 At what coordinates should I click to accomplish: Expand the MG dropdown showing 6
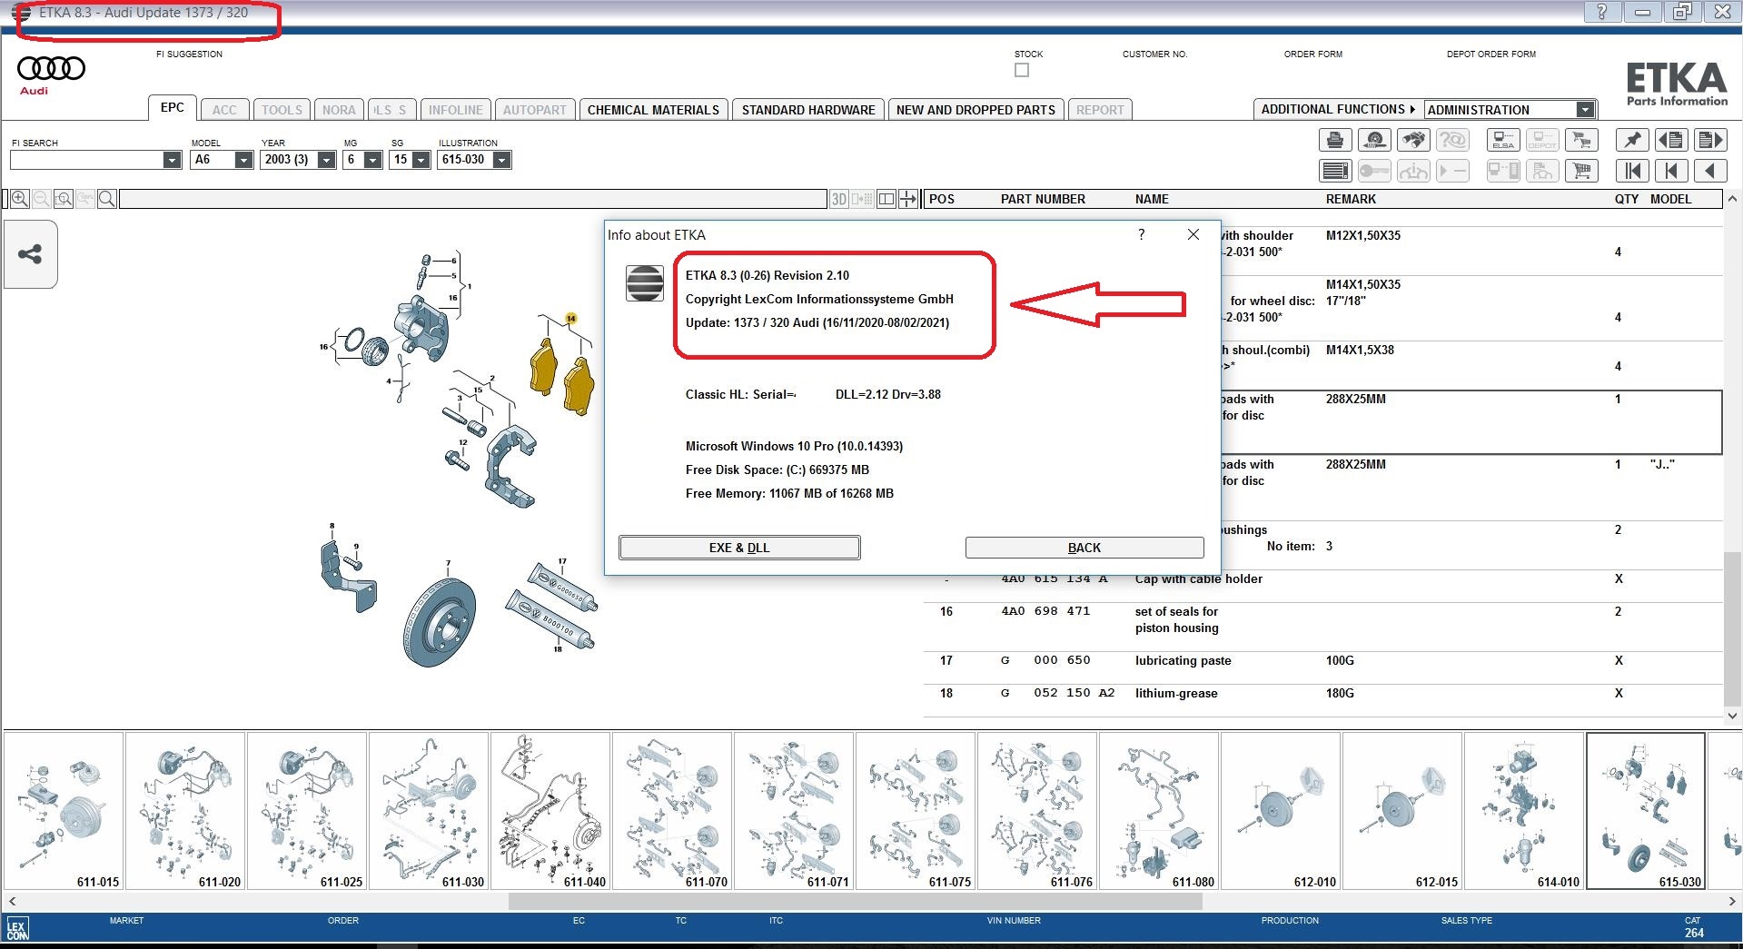coord(372,160)
